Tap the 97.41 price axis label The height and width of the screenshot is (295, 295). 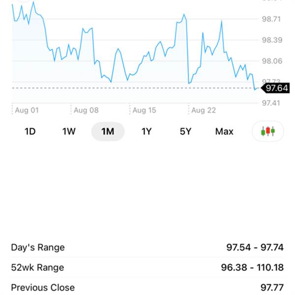(x=271, y=103)
